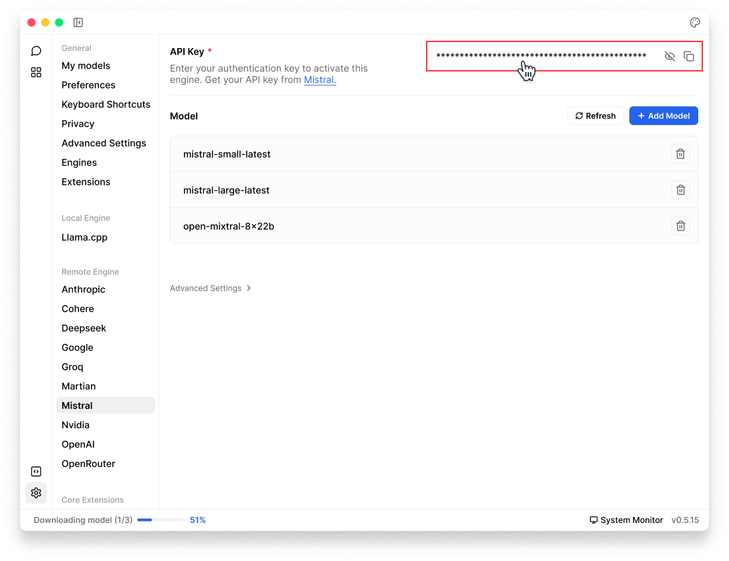Select the Cohere remote engine
Viewport: 729px width, 561px height.
click(78, 309)
